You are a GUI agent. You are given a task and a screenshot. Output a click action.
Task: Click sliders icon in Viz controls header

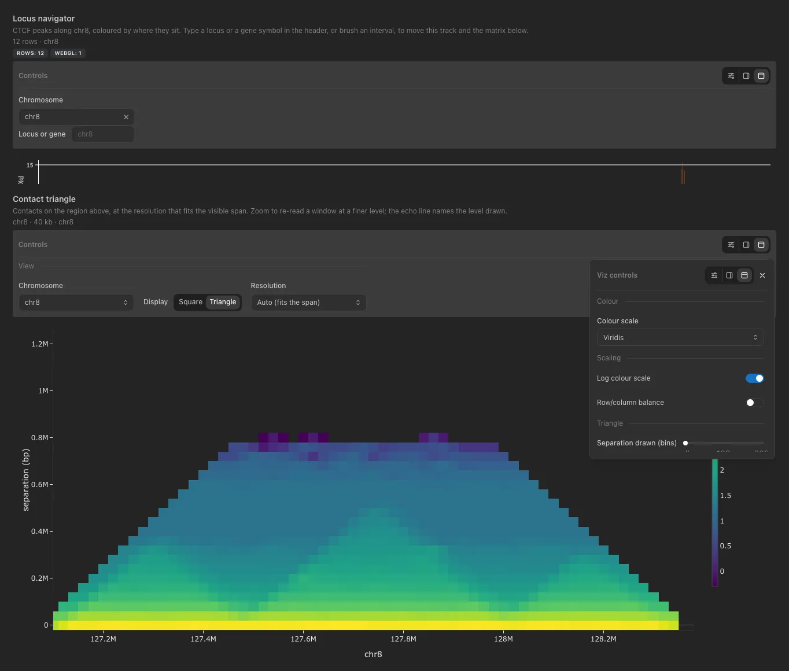(714, 275)
